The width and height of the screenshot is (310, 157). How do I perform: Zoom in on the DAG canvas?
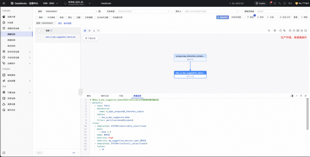(290, 31)
